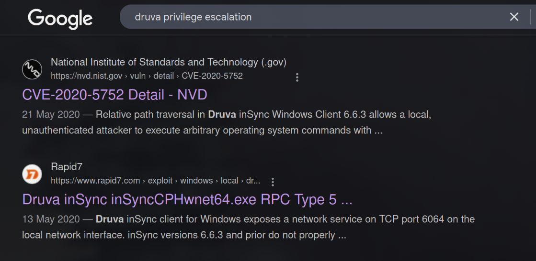
Task: Click the https://www.rapid7.com URL text
Action: pyautogui.click(x=95, y=181)
